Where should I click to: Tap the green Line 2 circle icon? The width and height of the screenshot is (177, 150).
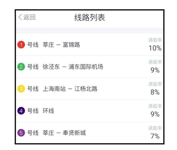click(x=21, y=67)
